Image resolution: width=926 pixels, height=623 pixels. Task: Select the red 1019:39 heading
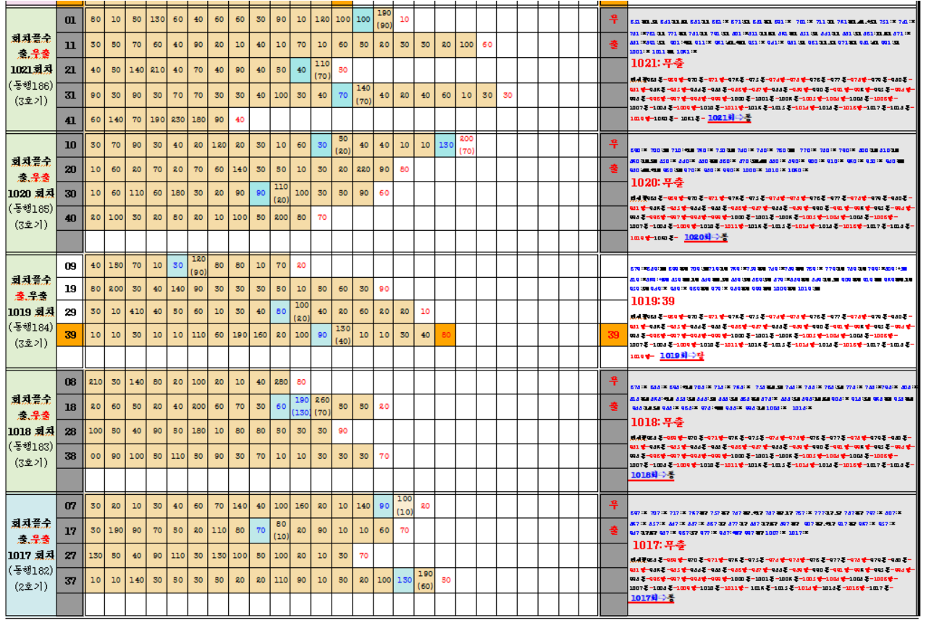652,301
